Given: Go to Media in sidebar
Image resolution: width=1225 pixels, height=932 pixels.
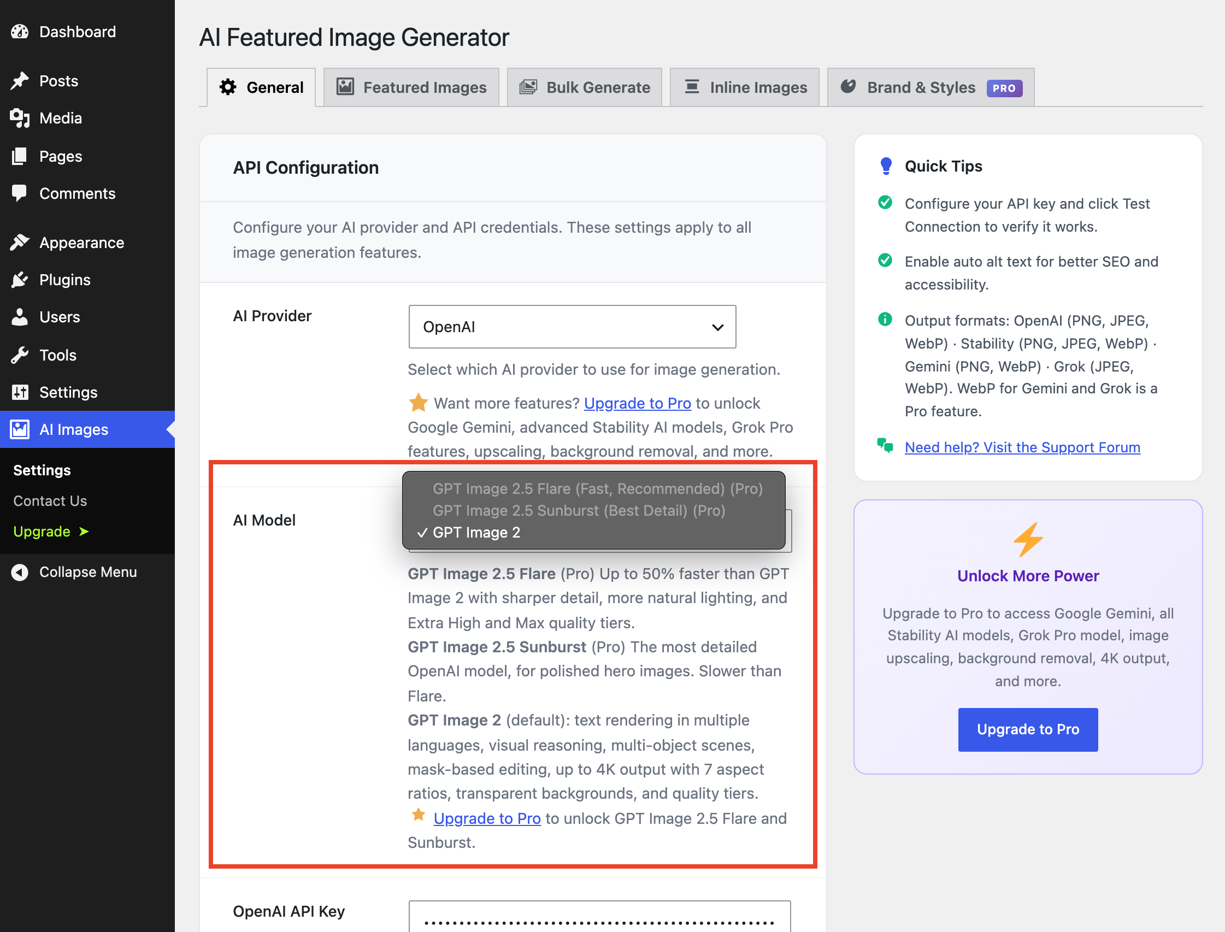Looking at the screenshot, I should click(87, 118).
